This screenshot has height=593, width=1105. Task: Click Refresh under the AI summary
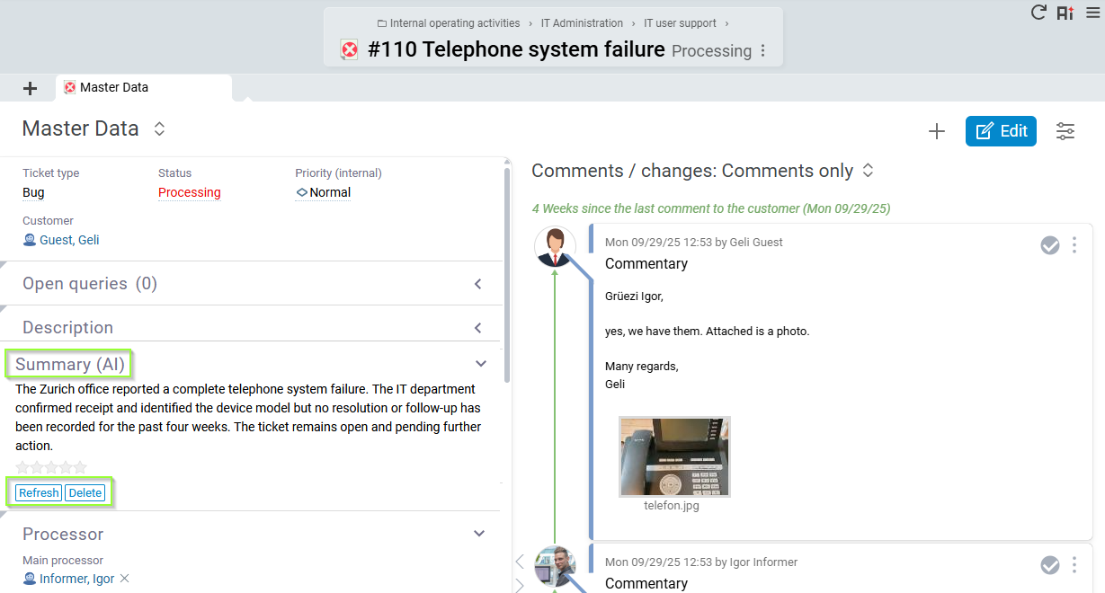point(39,492)
